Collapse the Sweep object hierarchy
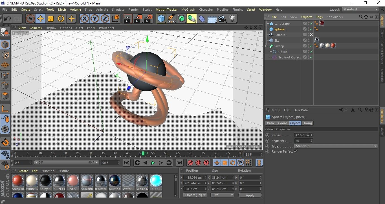The height and width of the screenshot is (204, 385). (267, 46)
